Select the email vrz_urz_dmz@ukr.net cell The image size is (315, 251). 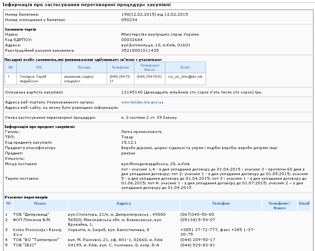(185, 76)
